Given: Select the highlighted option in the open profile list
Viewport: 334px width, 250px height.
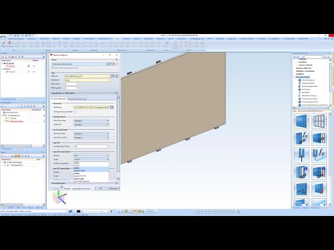Looking at the screenshot, I should (91, 169).
